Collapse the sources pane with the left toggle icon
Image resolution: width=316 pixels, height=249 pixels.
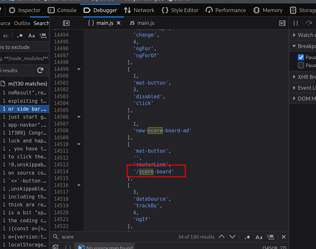(x=66, y=23)
